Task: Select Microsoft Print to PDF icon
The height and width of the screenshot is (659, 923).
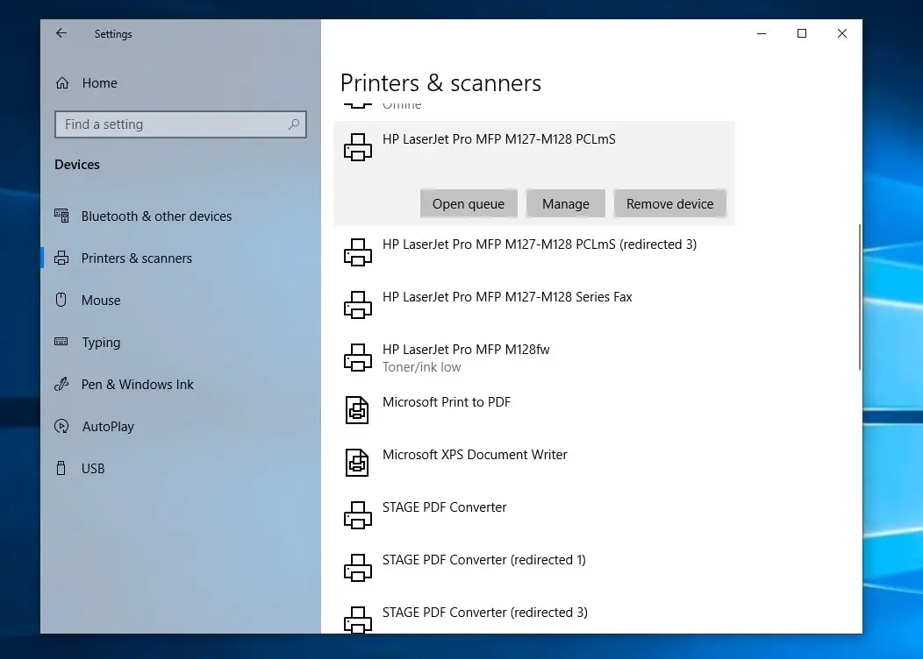Action: (x=357, y=410)
